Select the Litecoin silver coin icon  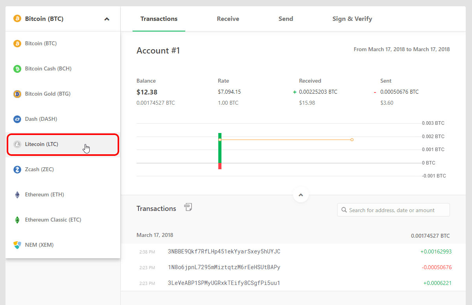coord(17,144)
